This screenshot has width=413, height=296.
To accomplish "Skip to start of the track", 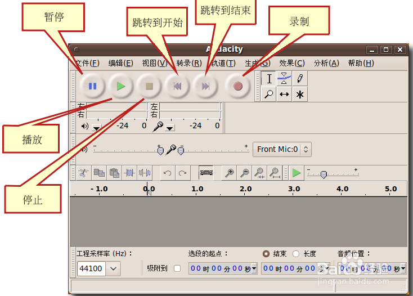I will pos(177,86).
